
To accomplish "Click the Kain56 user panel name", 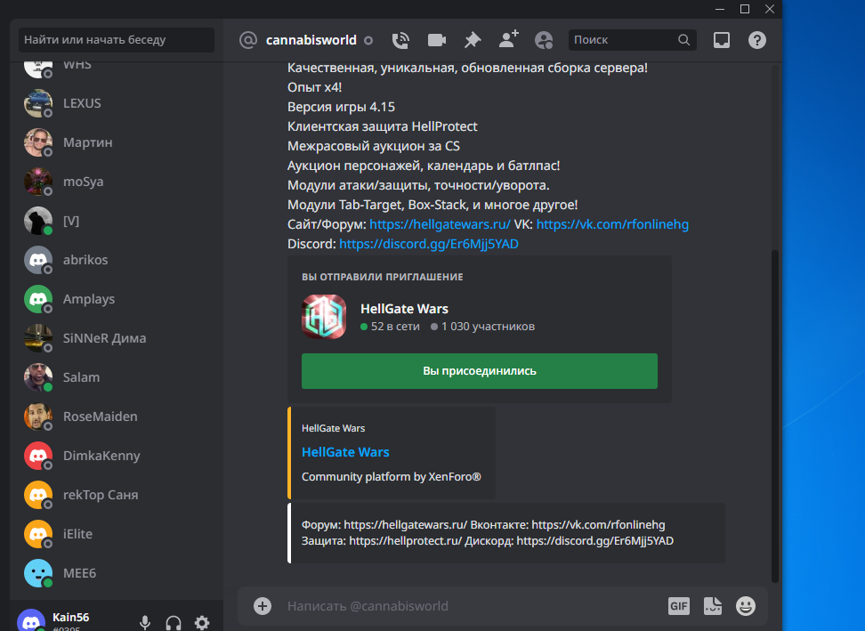I will pos(70,618).
